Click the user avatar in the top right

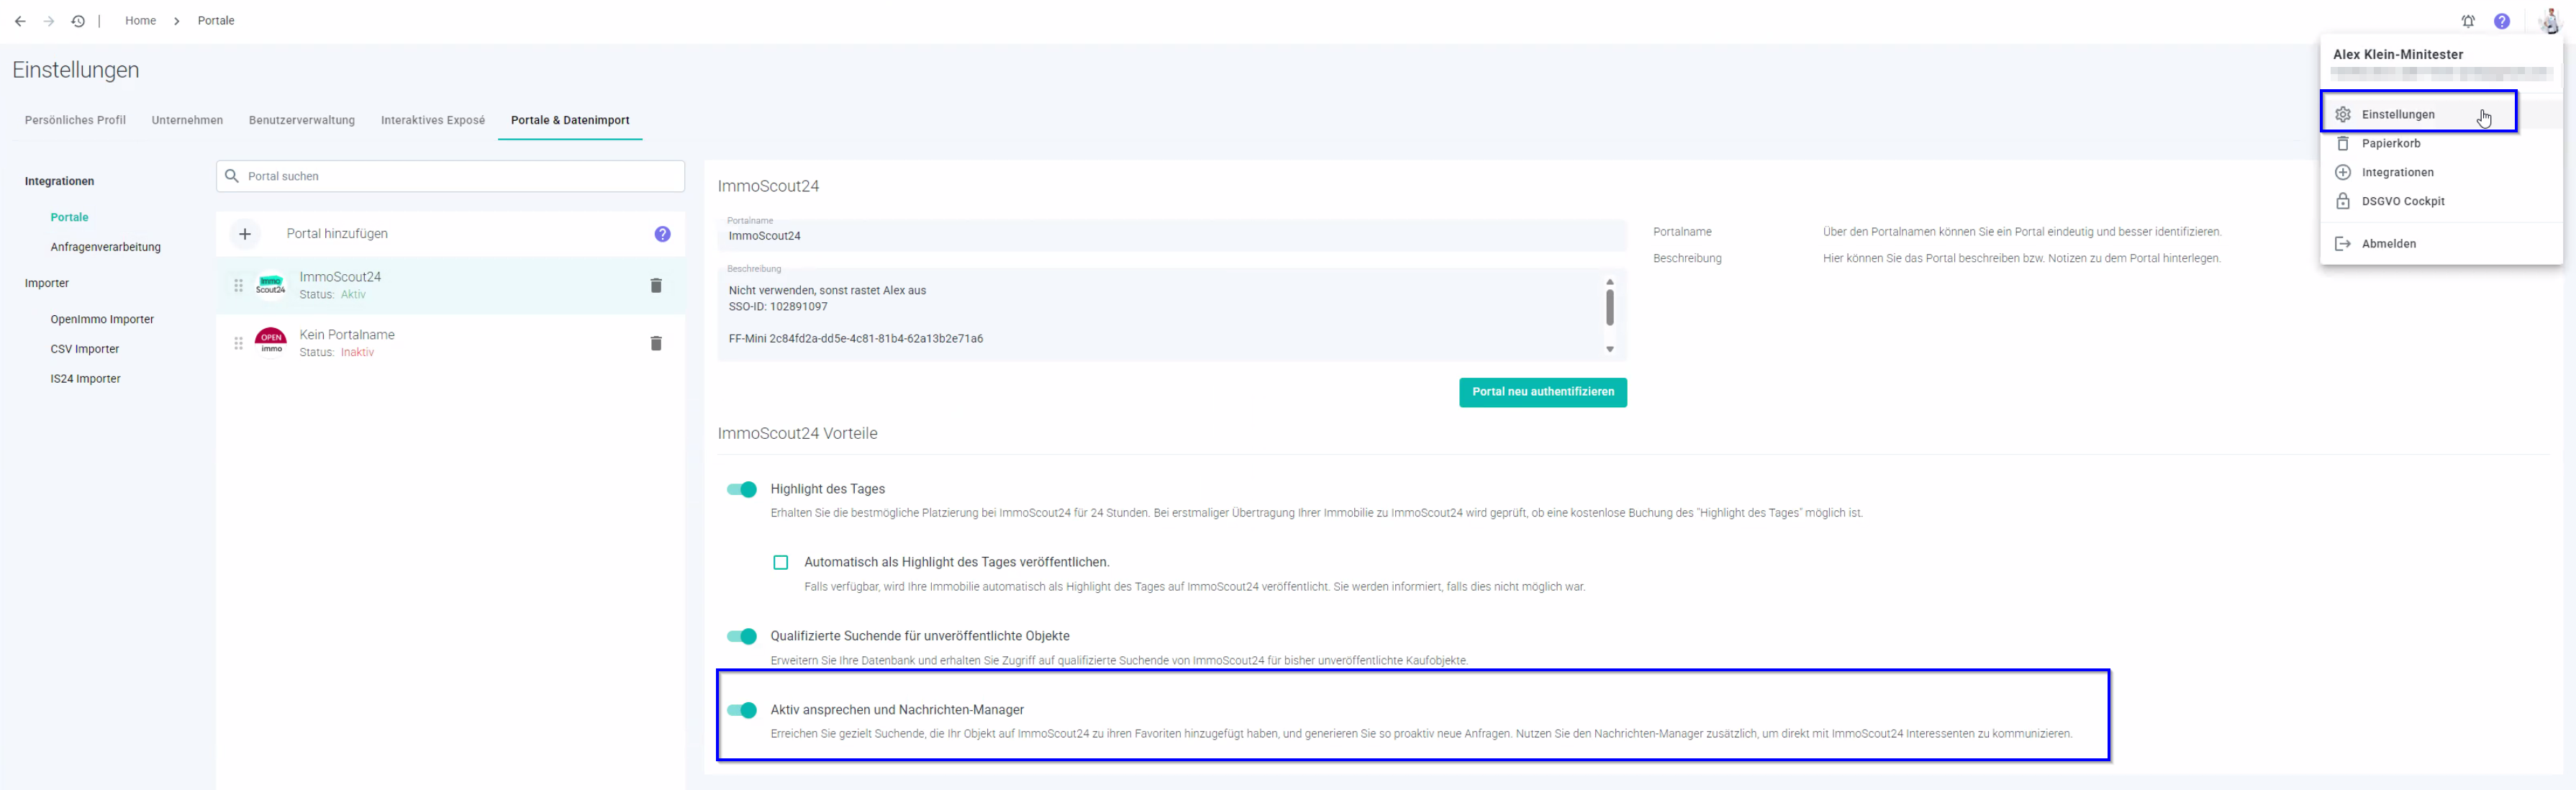click(x=2549, y=20)
